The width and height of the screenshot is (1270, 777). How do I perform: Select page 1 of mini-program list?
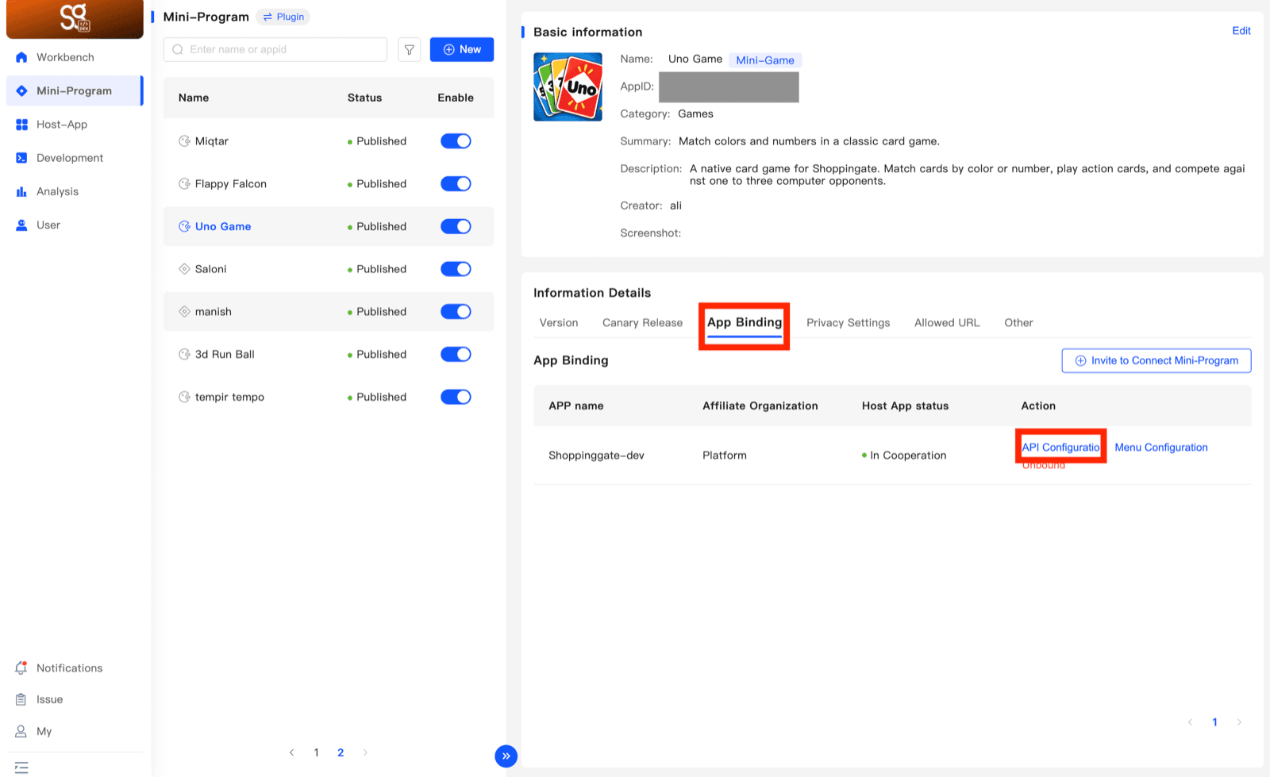(316, 752)
